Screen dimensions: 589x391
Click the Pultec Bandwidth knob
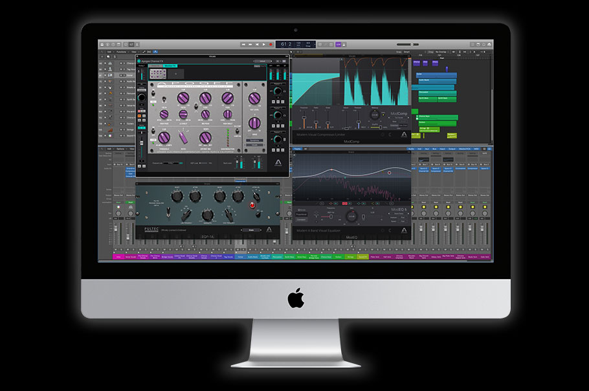click(x=207, y=215)
